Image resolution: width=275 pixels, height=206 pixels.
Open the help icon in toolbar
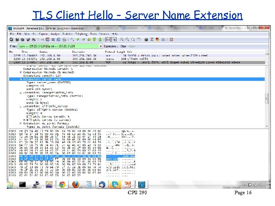(171, 40)
